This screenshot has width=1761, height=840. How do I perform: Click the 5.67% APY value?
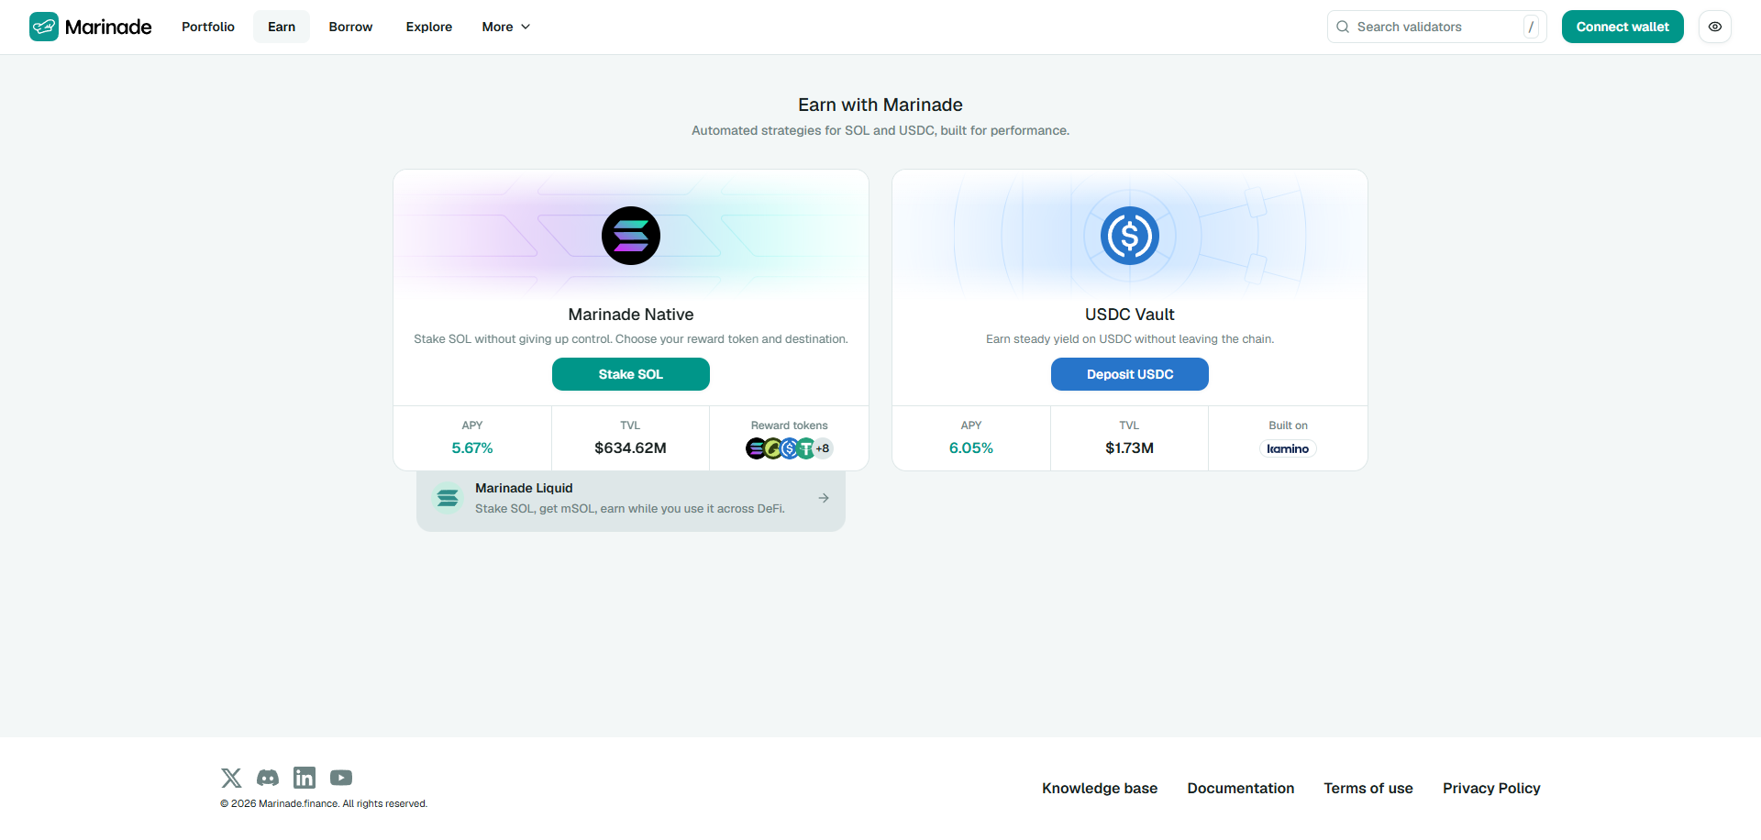click(x=472, y=448)
